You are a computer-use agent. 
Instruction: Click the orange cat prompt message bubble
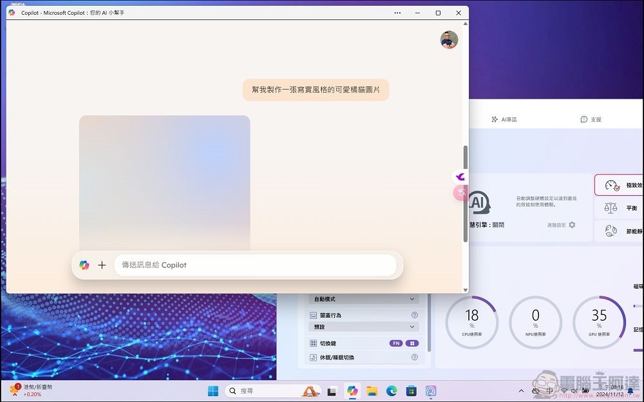(x=316, y=90)
